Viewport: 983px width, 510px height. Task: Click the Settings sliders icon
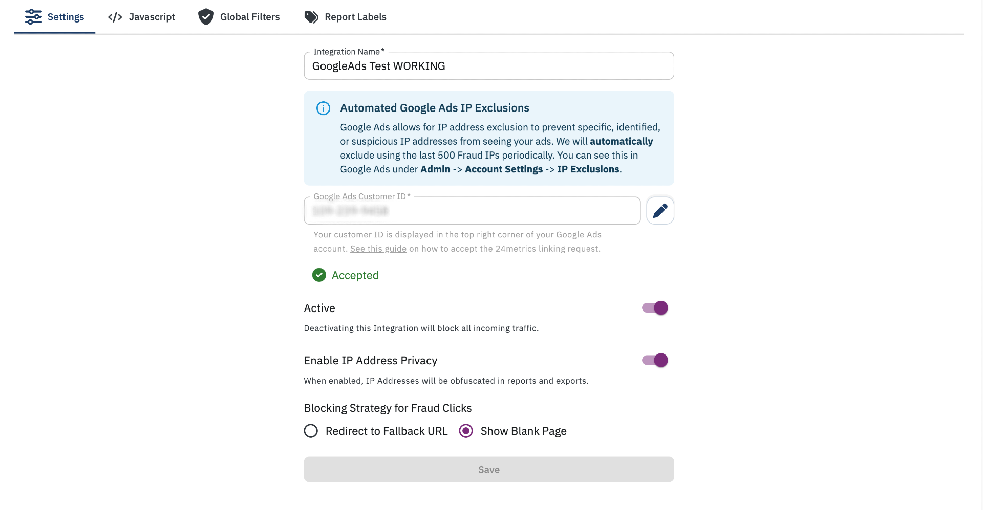coord(34,16)
